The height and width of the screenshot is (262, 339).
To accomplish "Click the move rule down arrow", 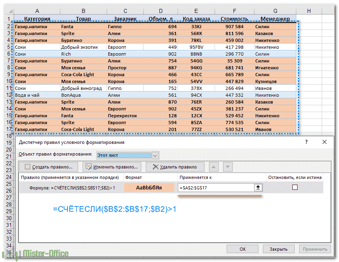I will 227,167.
